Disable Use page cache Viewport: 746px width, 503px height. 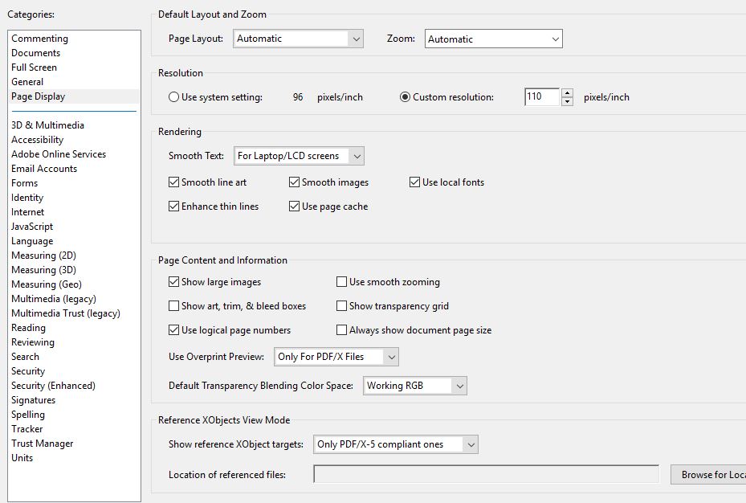pyautogui.click(x=294, y=206)
